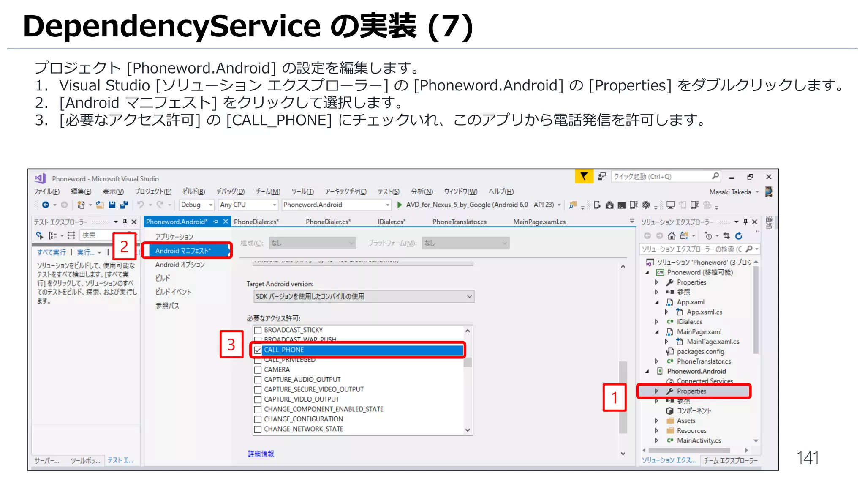Click the Test Explorer group-by hierarchy icon
The width and height of the screenshot is (865, 487).
[x=52, y=235]
